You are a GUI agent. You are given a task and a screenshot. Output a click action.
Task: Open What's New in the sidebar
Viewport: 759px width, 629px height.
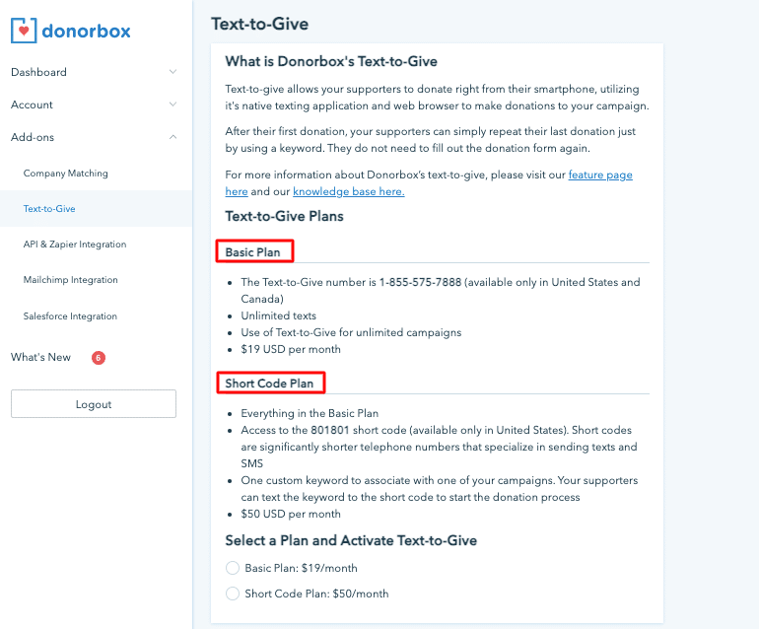tap(41, 358)
